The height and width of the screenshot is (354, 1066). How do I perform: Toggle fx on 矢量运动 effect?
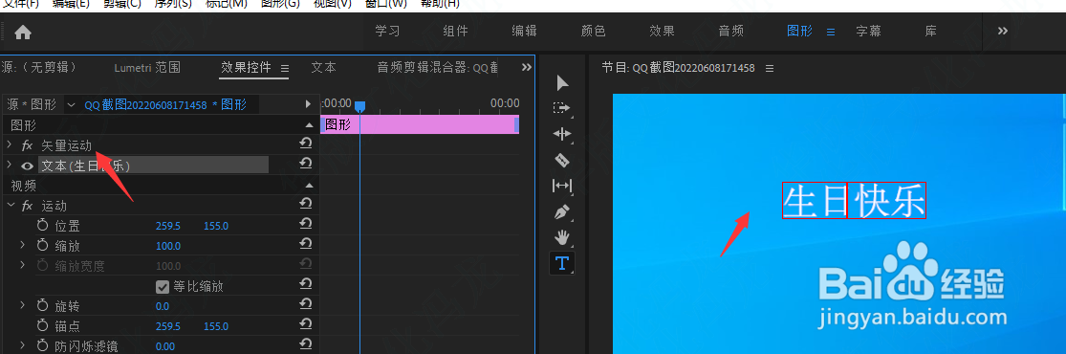27,145
